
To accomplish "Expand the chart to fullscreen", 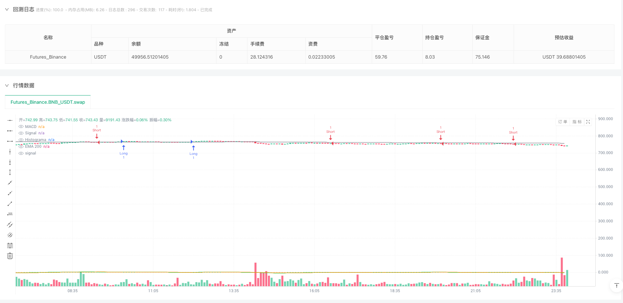I will pos(588,122).
